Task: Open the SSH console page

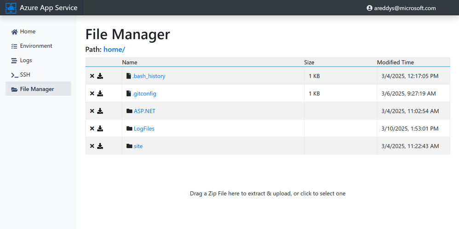Action: [x=25, y=74]
